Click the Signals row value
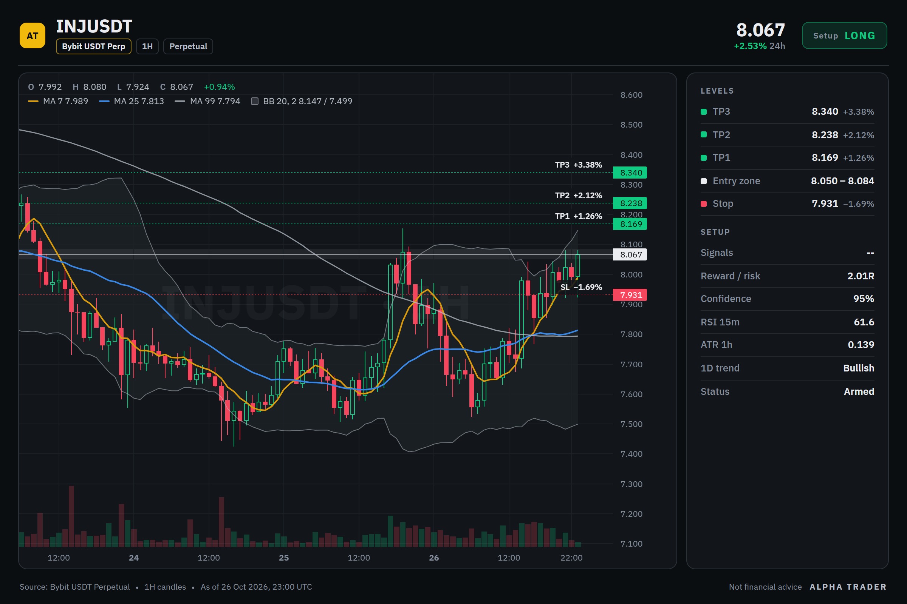Screen dimensions: 907x604 (x=870, y=253)
